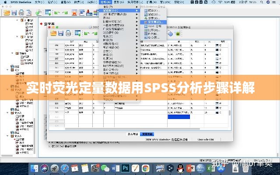Choose 交叉表(C)... in the submenu
Screen dimensions: 280x175
(x=153, y=22)
